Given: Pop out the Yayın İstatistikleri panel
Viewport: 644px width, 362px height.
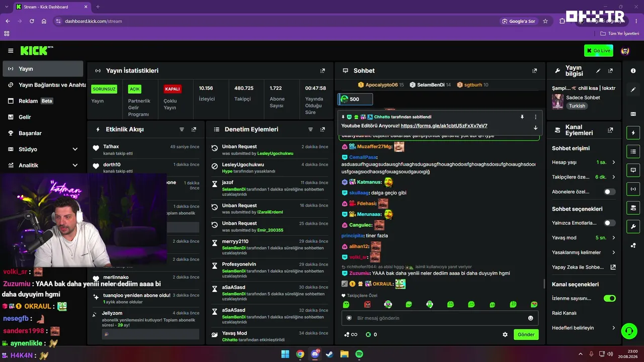Looking at the screenshot, I should point(323,71).
